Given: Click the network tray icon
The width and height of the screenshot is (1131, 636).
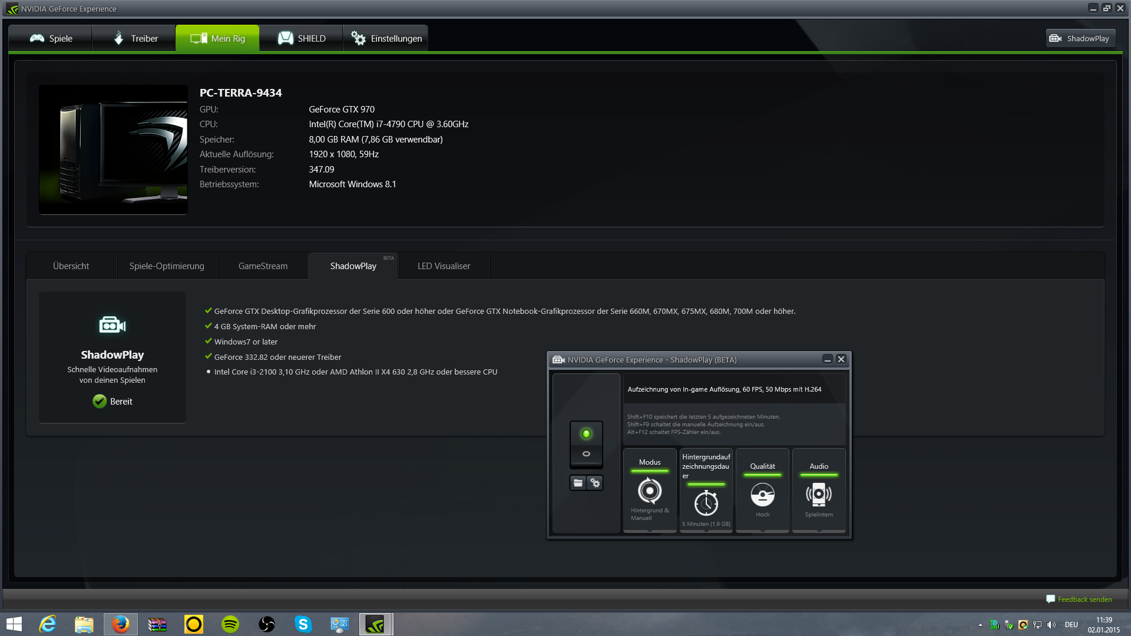Looking at the screenshot, I should tap(1037, 625).
